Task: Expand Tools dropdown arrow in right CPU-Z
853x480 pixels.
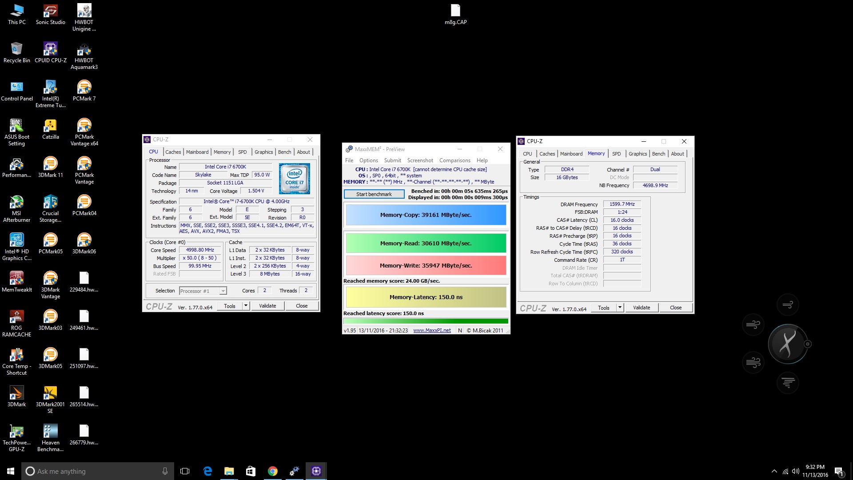Action: 620,308
